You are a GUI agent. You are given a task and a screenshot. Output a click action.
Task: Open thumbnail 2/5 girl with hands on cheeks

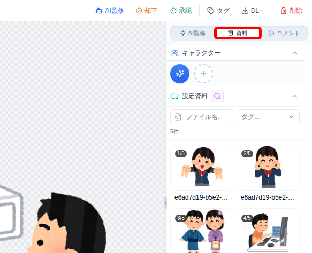(268, 167)
